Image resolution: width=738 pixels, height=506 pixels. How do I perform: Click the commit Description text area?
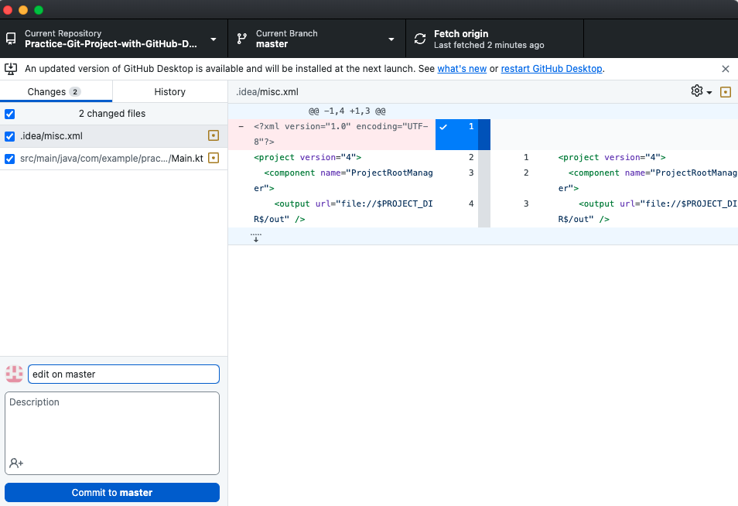[x=112, y=426]
